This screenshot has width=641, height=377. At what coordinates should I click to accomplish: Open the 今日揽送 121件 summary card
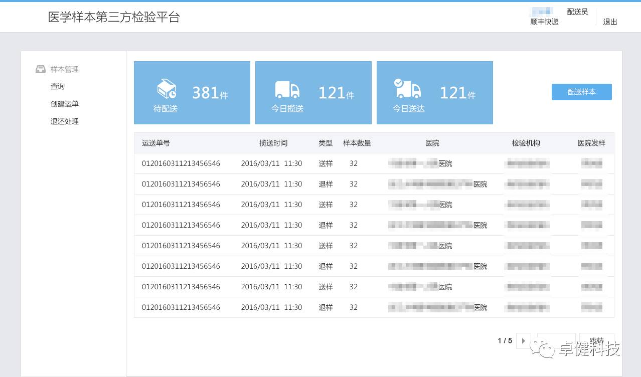click(313, 93)
